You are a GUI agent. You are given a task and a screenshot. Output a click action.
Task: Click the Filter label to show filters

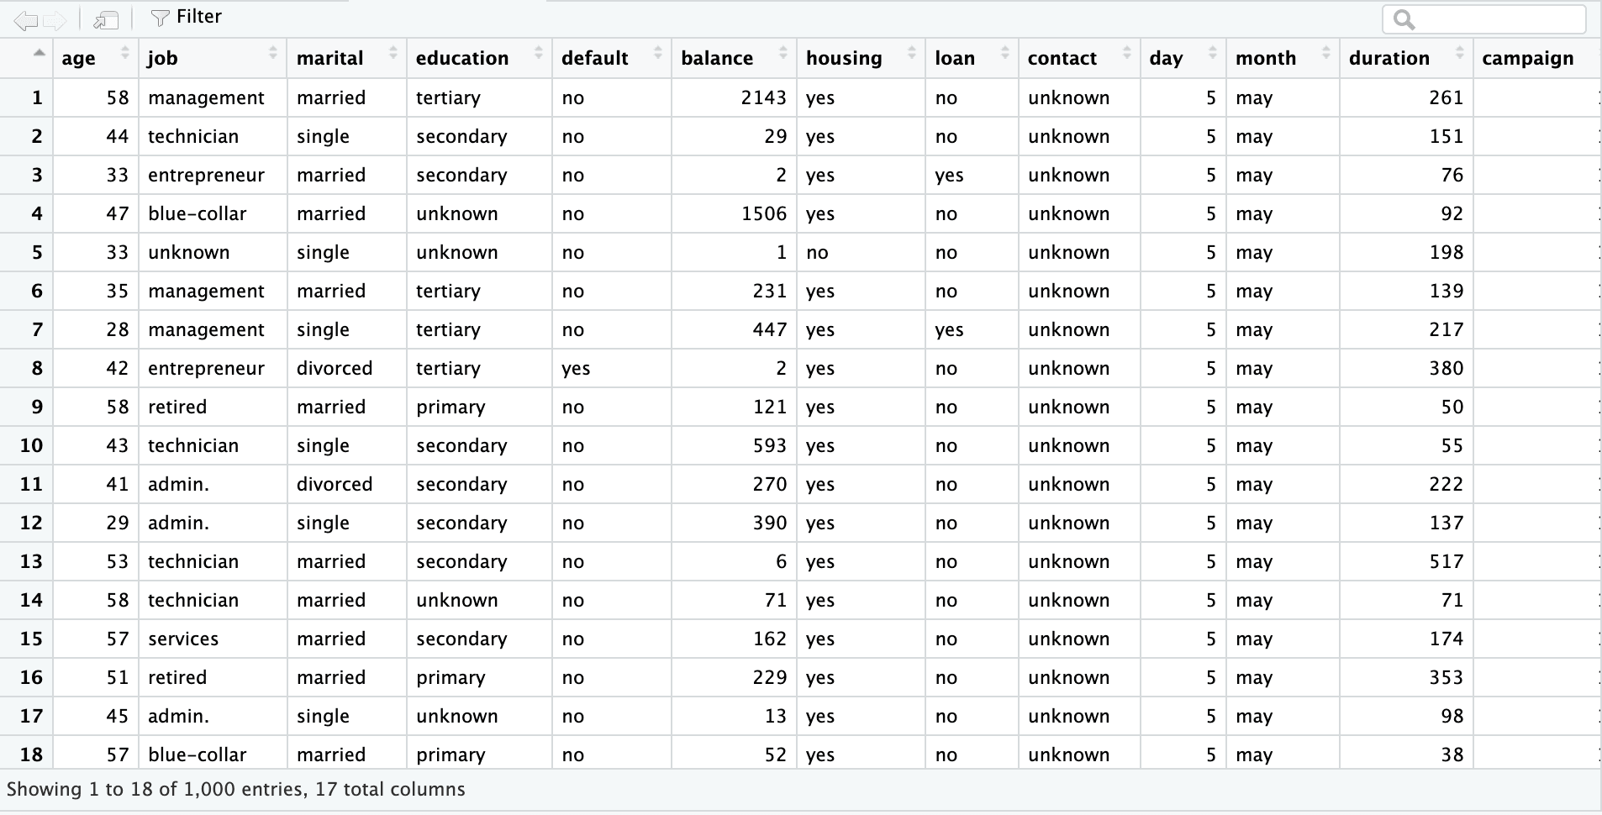tap(198, 16)
